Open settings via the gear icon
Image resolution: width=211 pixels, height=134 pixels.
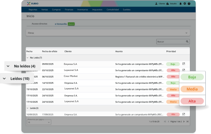(185, 4)
